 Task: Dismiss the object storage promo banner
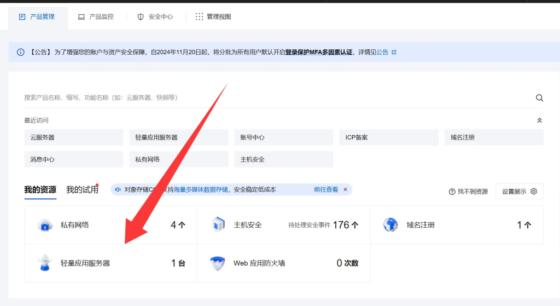[x=345, y=189]
